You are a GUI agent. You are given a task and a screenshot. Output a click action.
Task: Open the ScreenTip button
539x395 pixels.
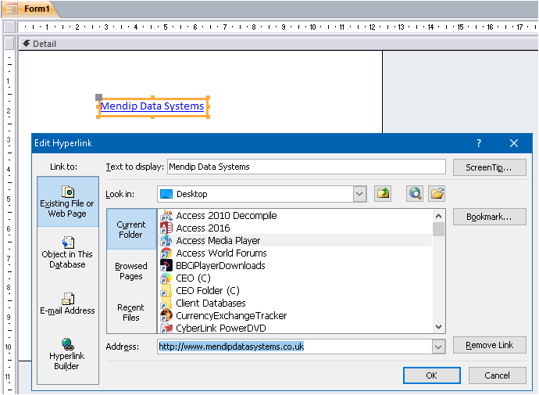coord(489,167)
